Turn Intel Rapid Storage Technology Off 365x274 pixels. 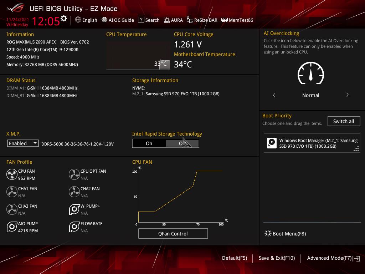tap(182, 143)
